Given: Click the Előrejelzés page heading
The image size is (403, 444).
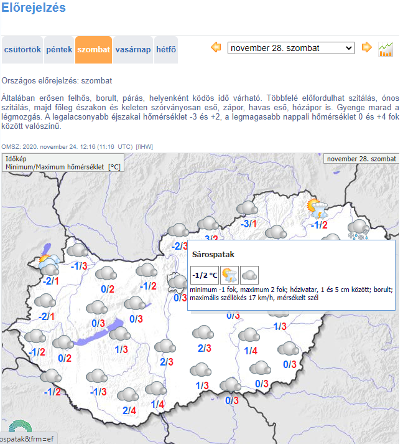Looking at the screenshot, I should click(x=34, y=8).
